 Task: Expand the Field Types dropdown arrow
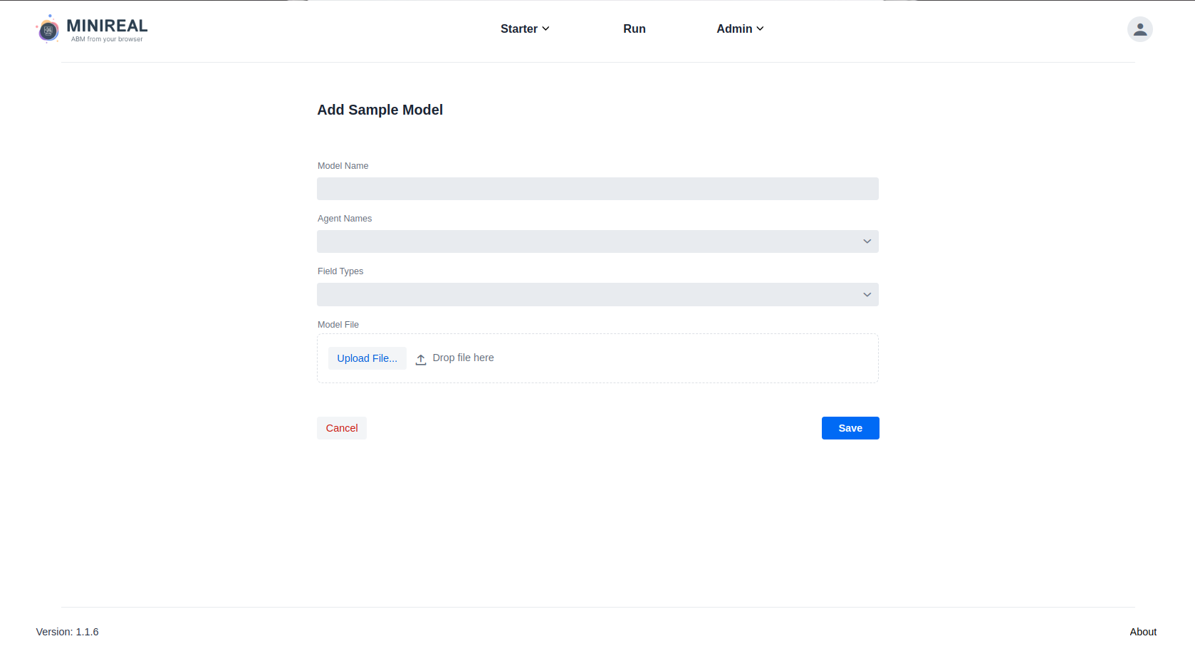(x=867, y=295)
